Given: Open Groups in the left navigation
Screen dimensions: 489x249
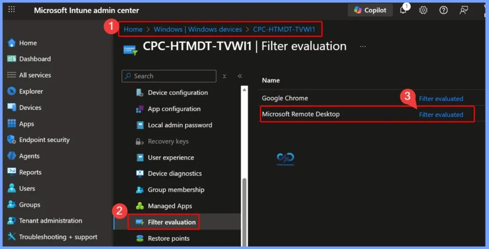Looking at the screenshot, I should (x=30, y=205).
